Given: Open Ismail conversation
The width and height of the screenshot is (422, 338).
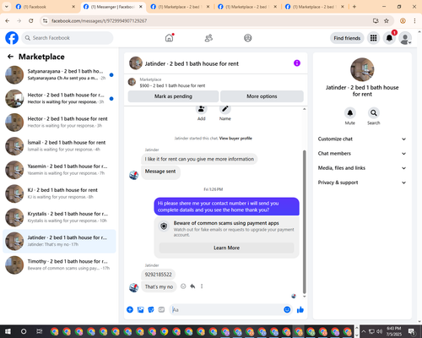Looking at the screenshot, I should tap(59, 146).
